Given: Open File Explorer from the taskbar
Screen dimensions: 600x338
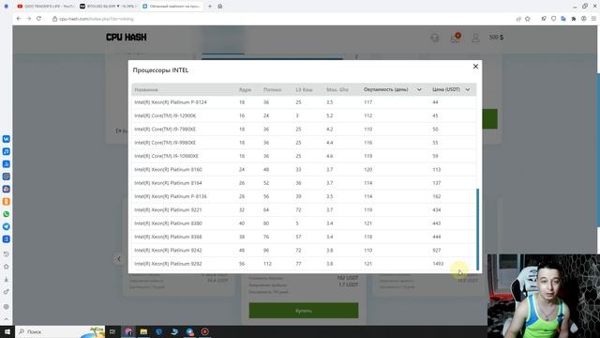Looking at the screenshot, I should (x=143, y=331).
